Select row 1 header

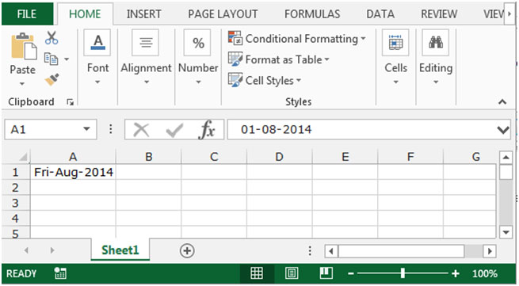[x=15, y=172]
